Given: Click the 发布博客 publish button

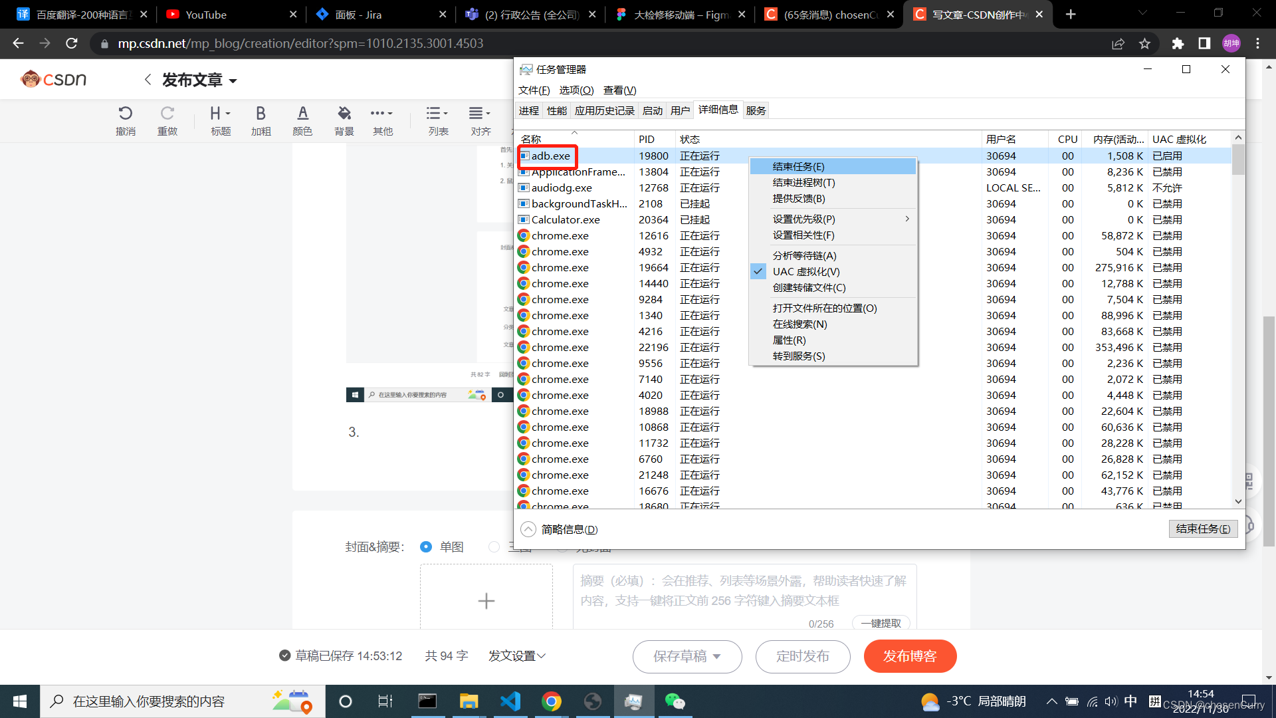Looking at the screenshot, I should tap(910, 657).
